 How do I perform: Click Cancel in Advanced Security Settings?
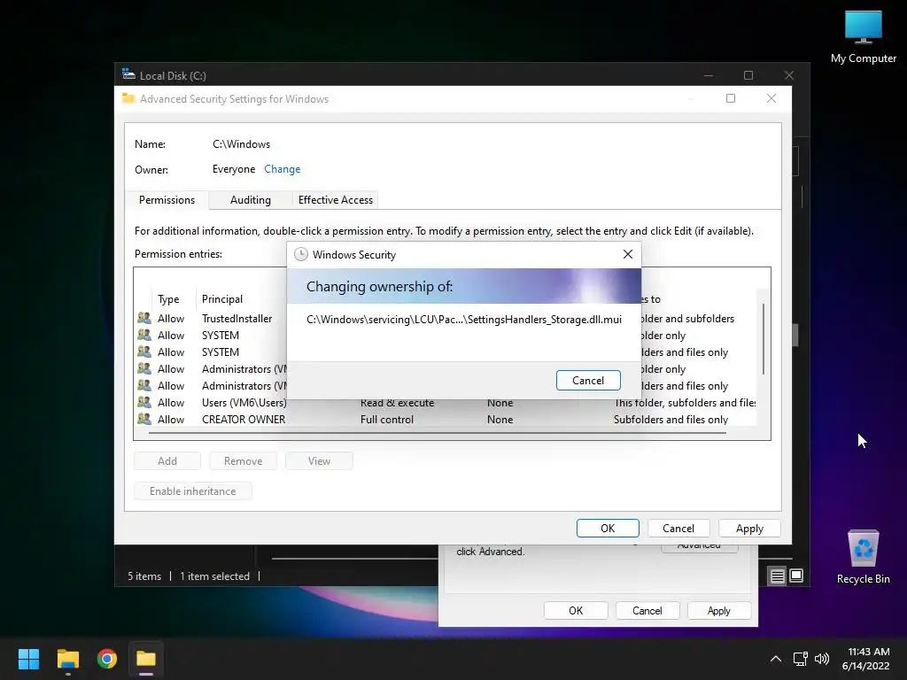pyautogui.click(x=678, y=528)
